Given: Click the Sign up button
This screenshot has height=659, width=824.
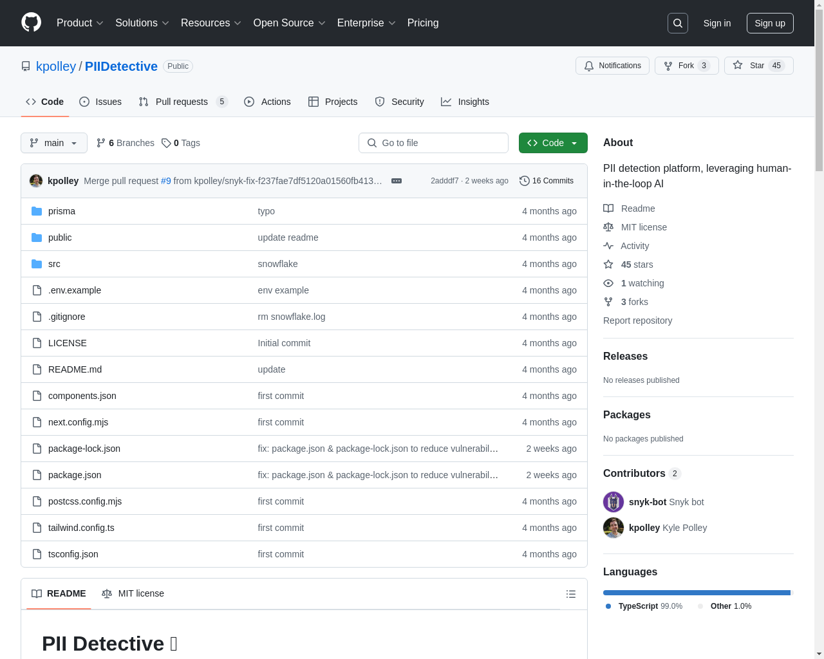Looking at the screenshot, I should [770, 23].
